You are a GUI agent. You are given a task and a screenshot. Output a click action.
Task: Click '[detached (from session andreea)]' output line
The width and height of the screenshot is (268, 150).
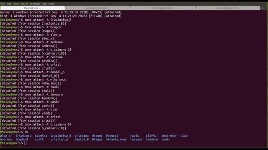tap(29, 46)
